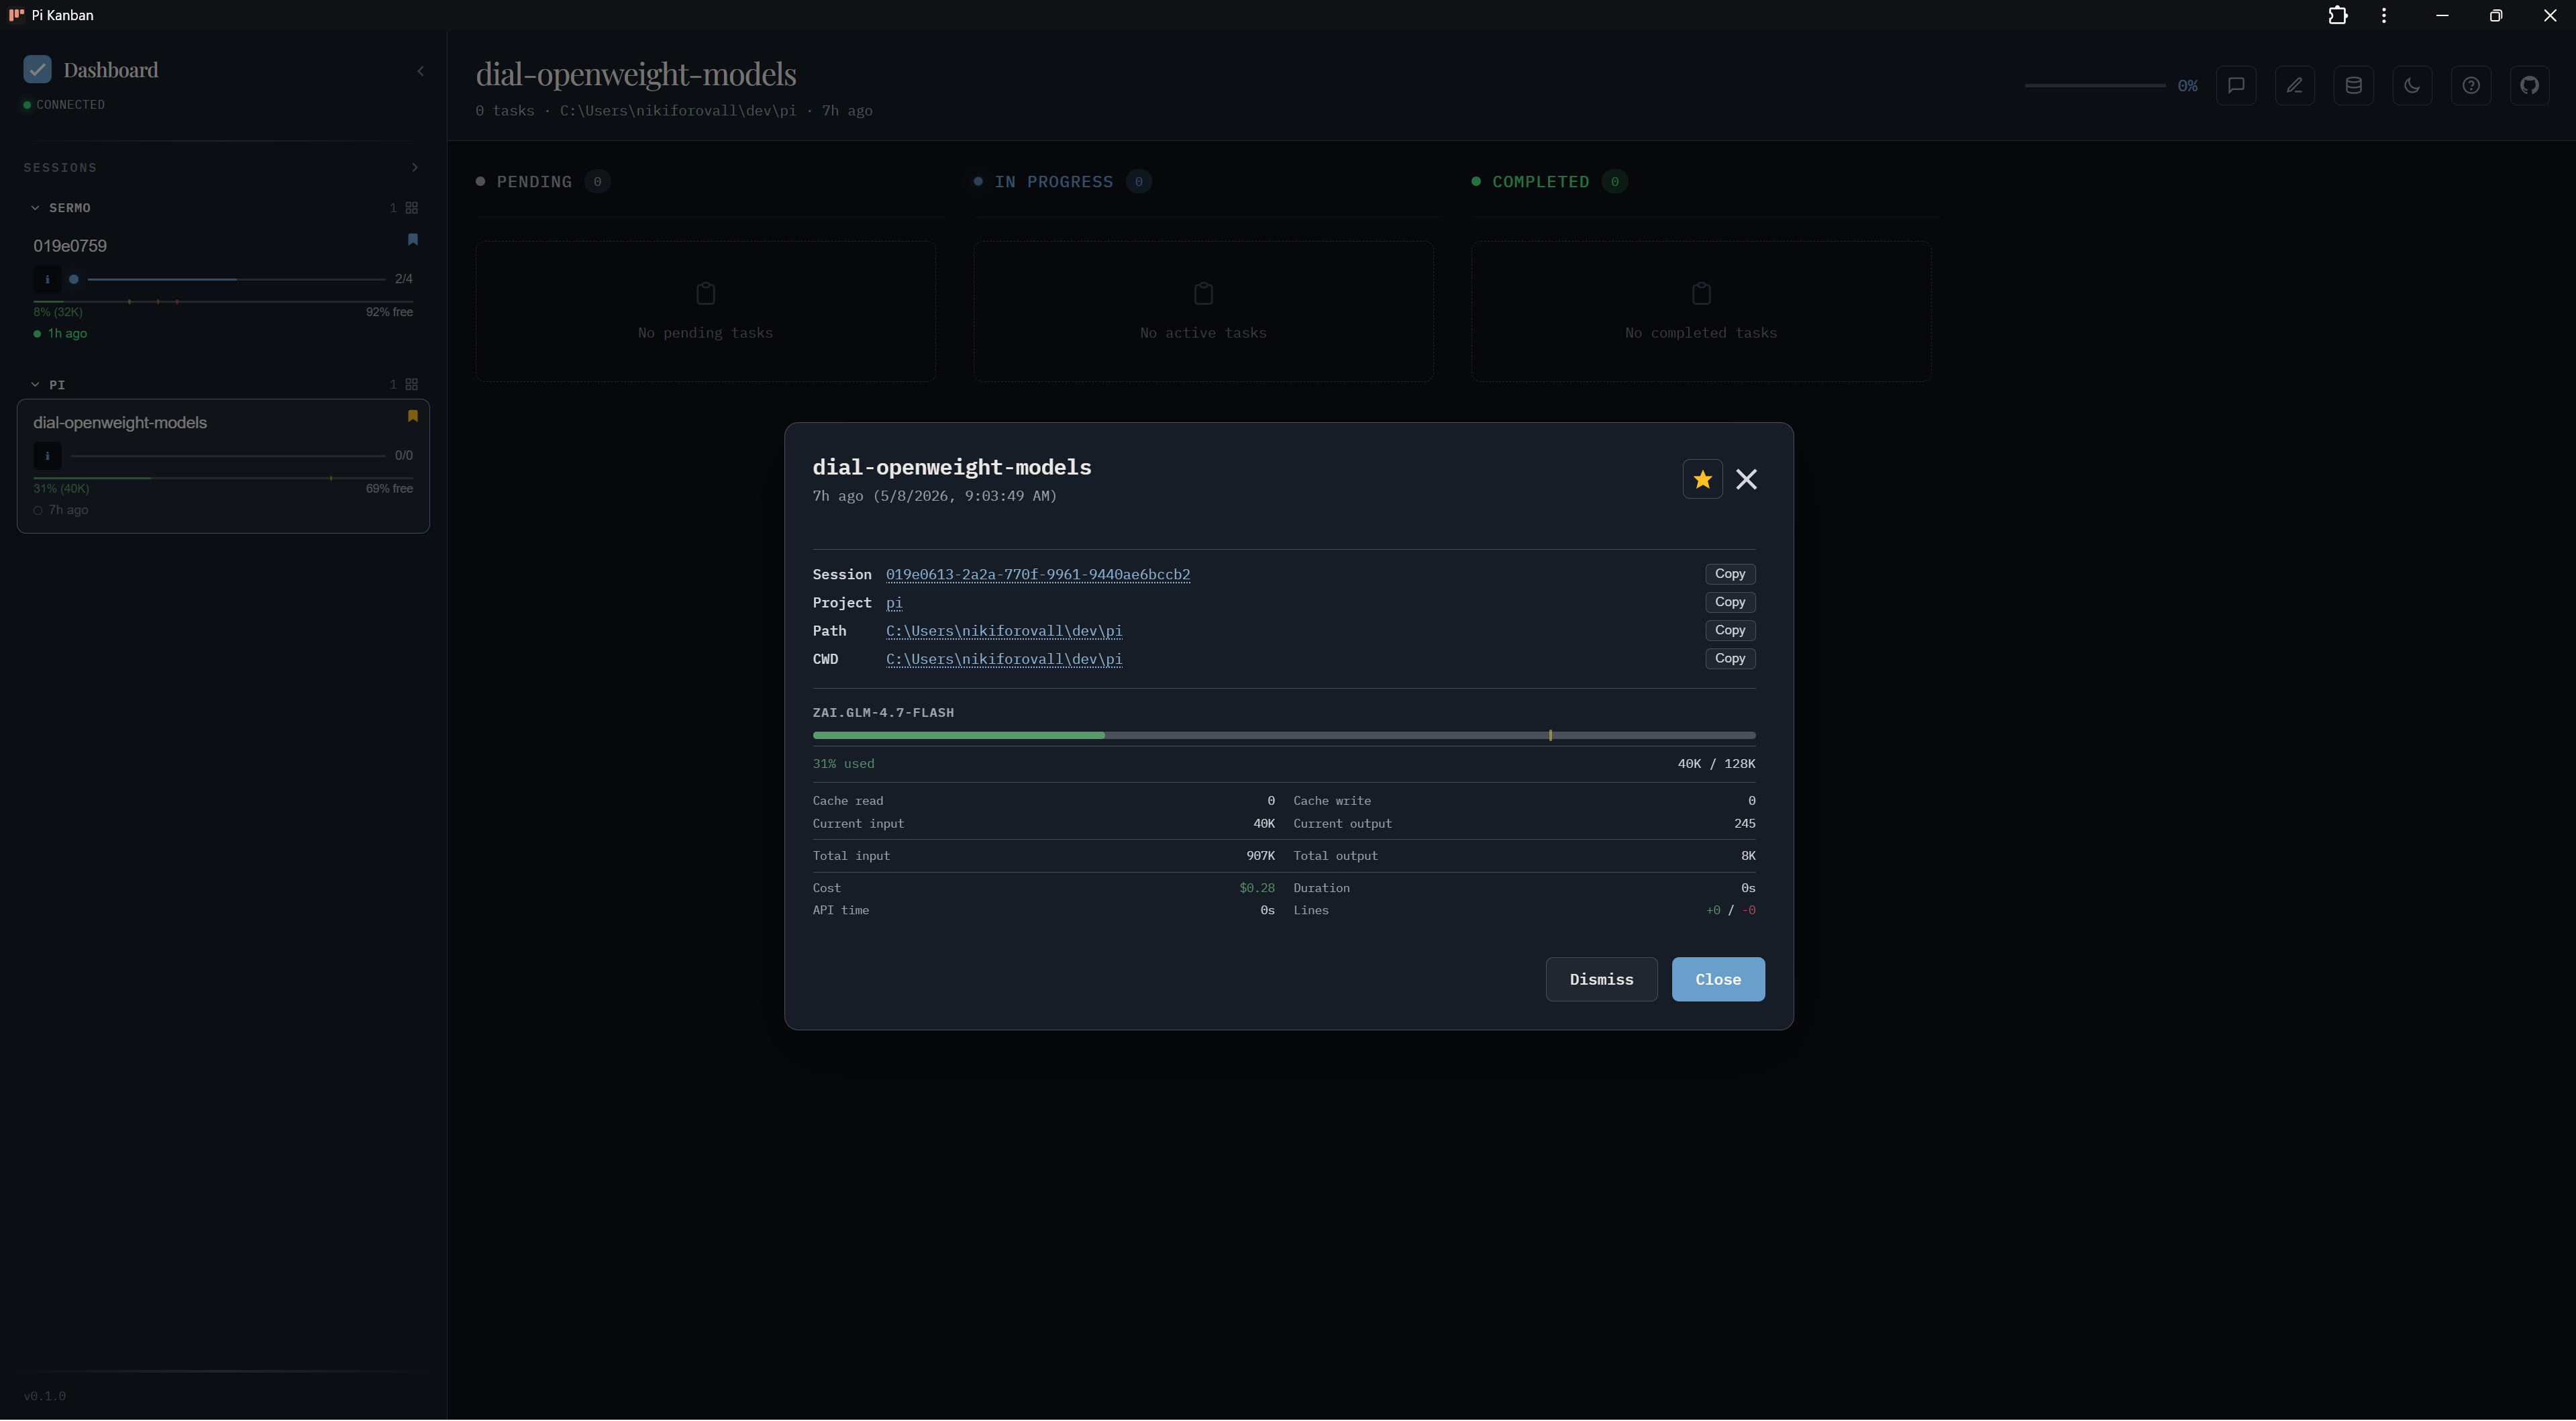Click the Dashboard checkmark logo
Screen dimensions: 2576x1421
[37, 69]
